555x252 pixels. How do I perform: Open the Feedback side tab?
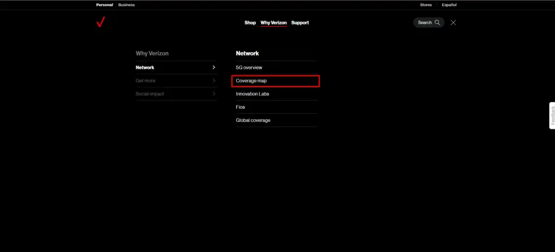(x=552, y=115)
